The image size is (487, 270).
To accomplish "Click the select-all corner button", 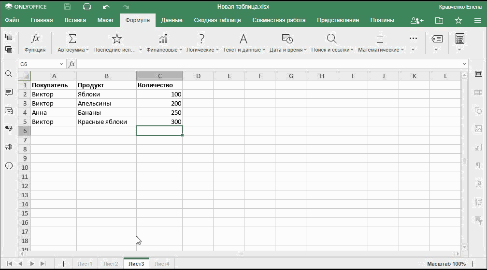I will pyautogui.click(x=25, y=76).
